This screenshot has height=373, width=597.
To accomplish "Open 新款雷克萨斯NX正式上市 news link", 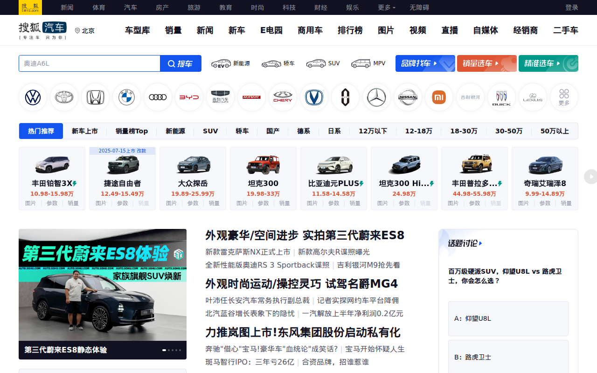I will click(x=248, y=252).
